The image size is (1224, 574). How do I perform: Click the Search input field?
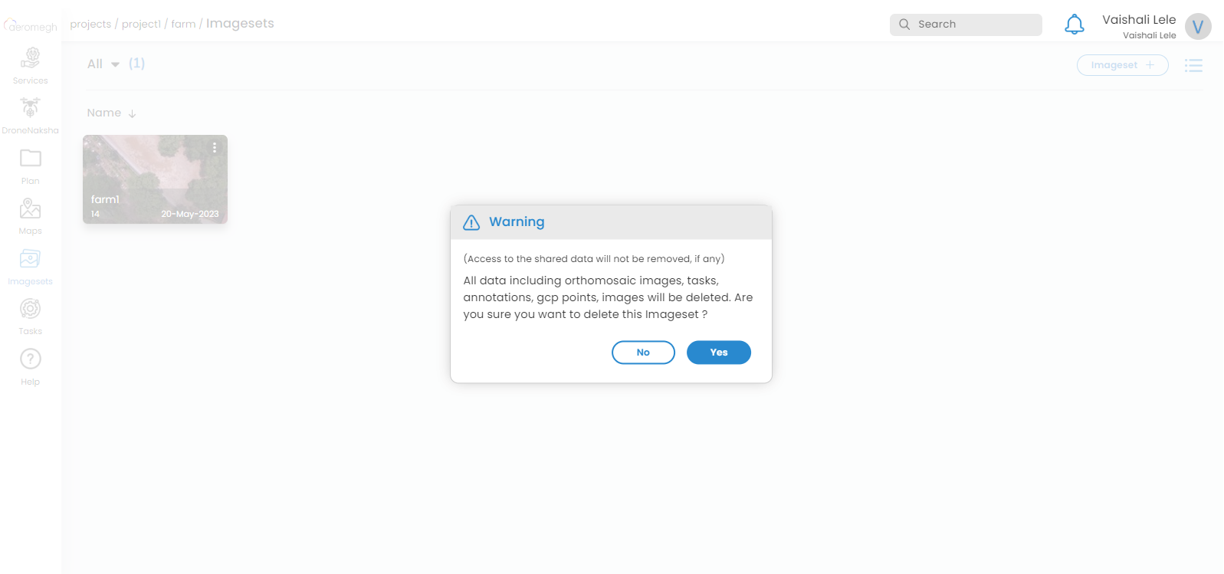(x=966, y=25)
